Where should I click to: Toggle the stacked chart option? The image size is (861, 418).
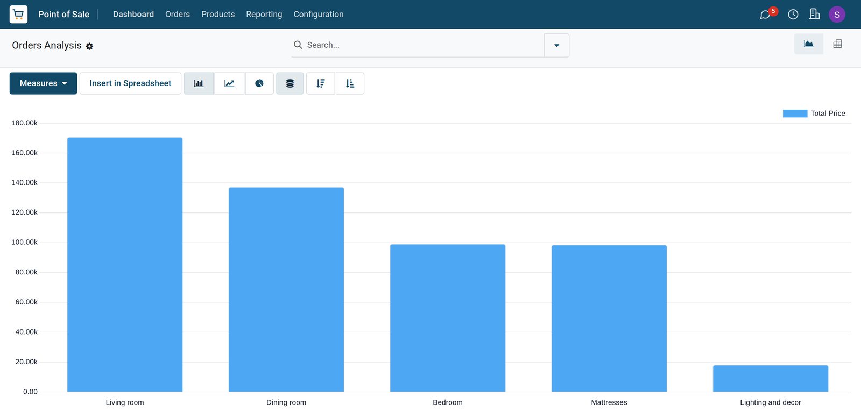pyautogui.click(x=290, y=83)
